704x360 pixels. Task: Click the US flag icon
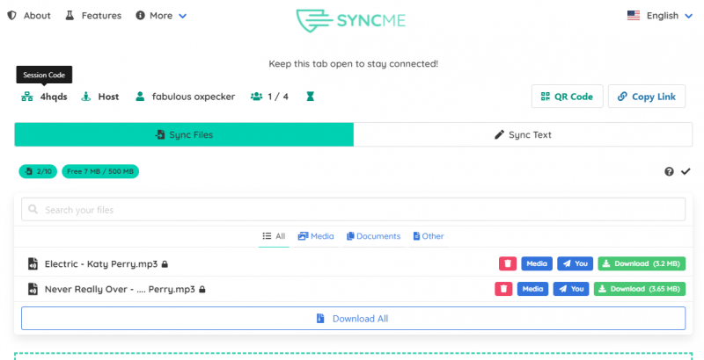(x=634, y=16)
